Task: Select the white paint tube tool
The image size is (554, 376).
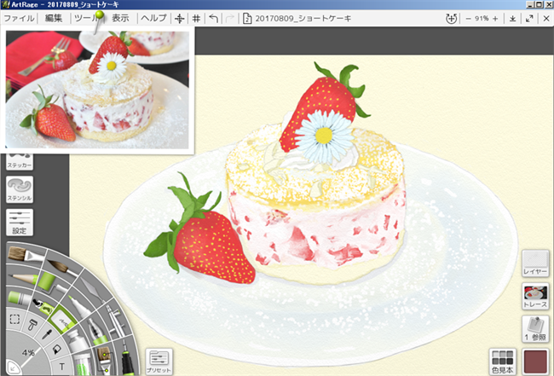Action: (x=78, y=341)
